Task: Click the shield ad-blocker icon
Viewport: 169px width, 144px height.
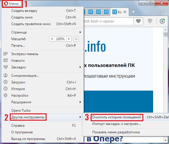Action: click(x=150, y=21)
